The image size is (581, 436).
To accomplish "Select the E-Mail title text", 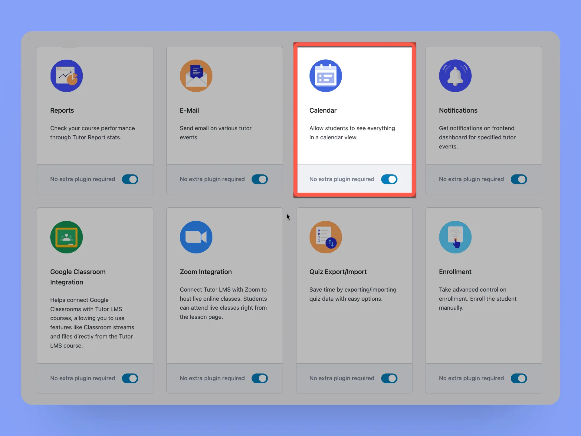I will 189,111.
